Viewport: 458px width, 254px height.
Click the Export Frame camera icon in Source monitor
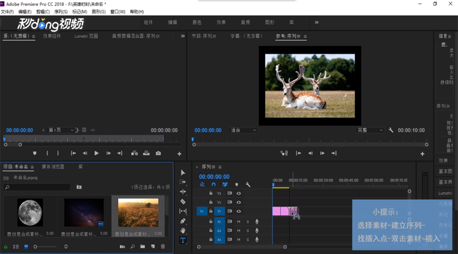pyautogui.click(x=158, y=153)
